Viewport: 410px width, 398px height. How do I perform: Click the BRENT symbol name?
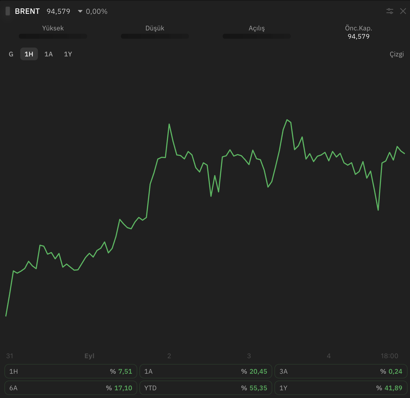27,11
